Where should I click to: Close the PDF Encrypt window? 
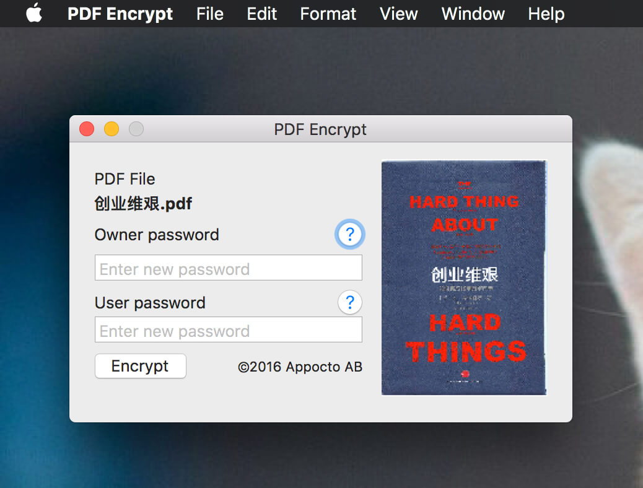87,129
